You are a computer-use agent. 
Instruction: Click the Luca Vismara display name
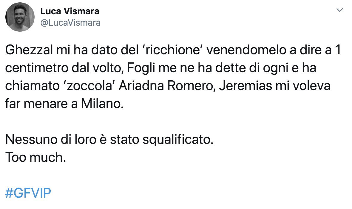click(70, 11)
